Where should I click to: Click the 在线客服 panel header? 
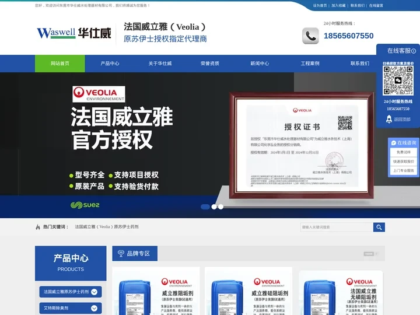[398, 51]
